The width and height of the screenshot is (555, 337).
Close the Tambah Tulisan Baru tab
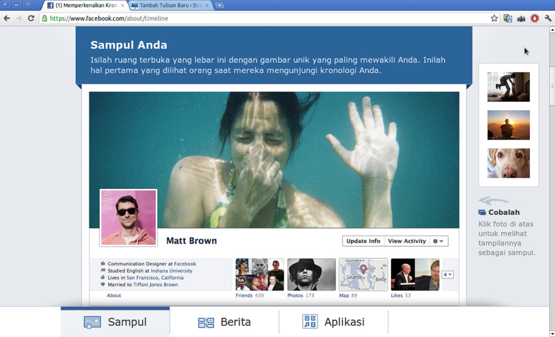pos(207,6)
